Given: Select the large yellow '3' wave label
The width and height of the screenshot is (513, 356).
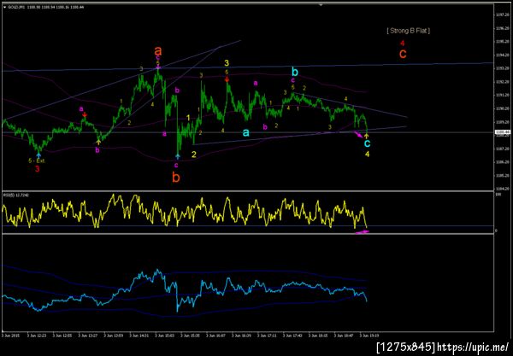Looking at the screenshot, I should [227, 63].
